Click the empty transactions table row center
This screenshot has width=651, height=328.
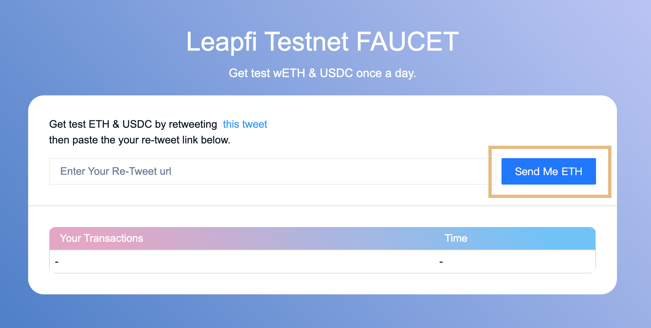[323, 262]
